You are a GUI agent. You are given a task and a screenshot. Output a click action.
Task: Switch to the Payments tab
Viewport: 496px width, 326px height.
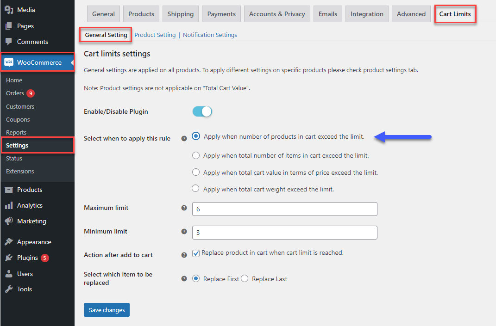[221, 14]
